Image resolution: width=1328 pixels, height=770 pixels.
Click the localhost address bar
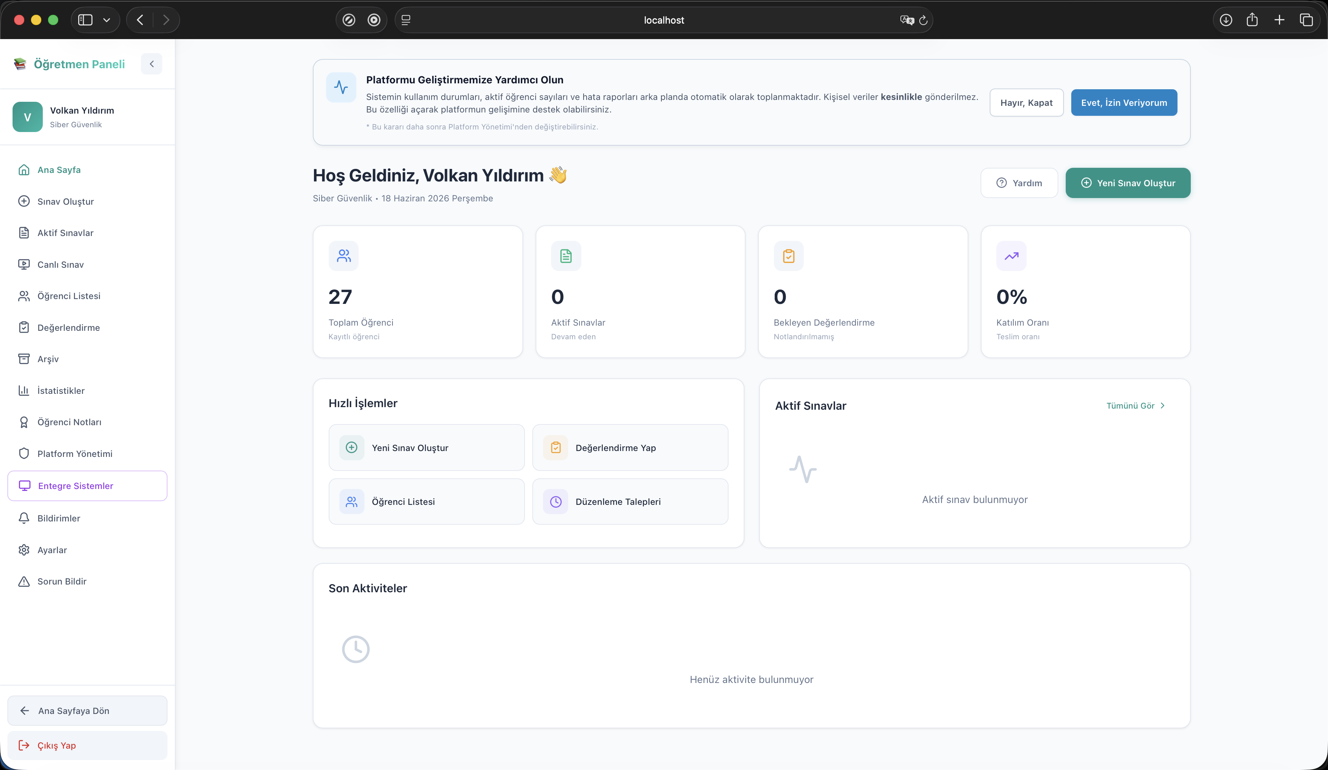tap(664, 20)
